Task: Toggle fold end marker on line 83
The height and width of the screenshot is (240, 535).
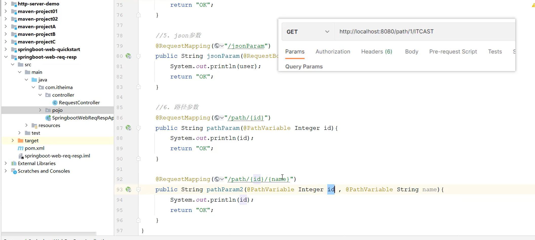Action: pyautogui.click(x=138, y=87)
